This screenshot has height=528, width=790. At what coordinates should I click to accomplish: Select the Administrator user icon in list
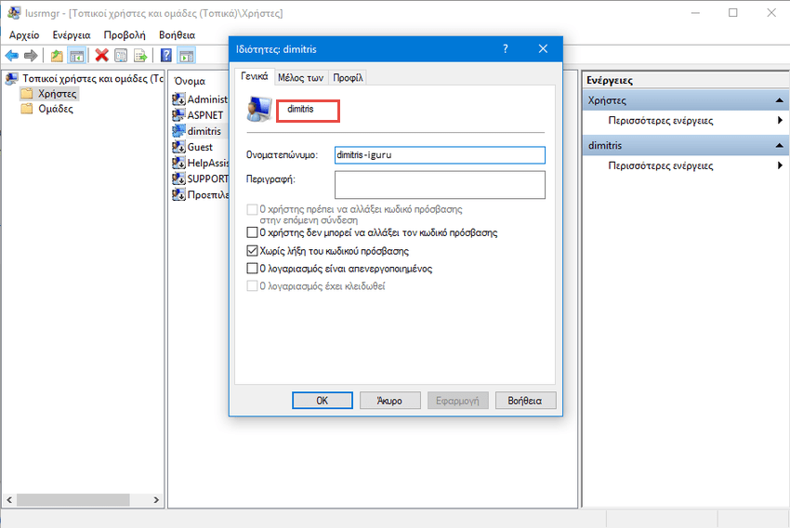[x=180, y=99]
